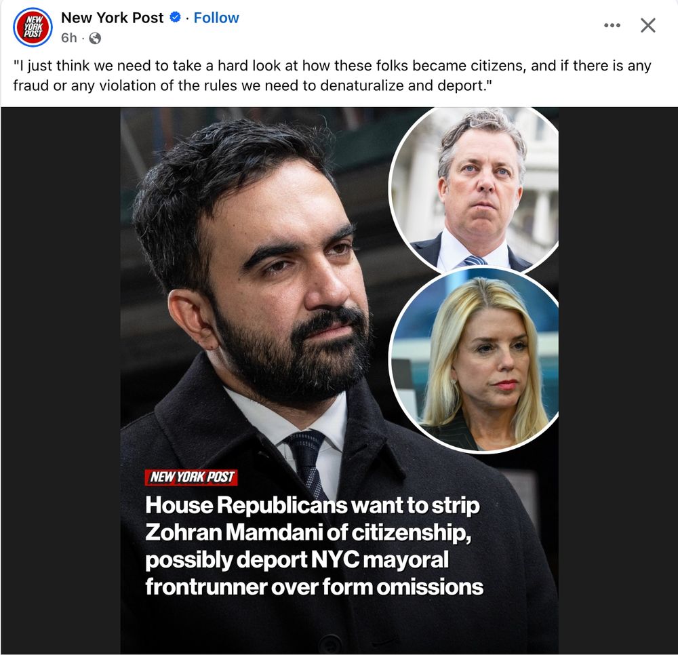The width and height of the screenshot is (678, 655).
Task: Click the black area right of image
Action: point(618,380)
